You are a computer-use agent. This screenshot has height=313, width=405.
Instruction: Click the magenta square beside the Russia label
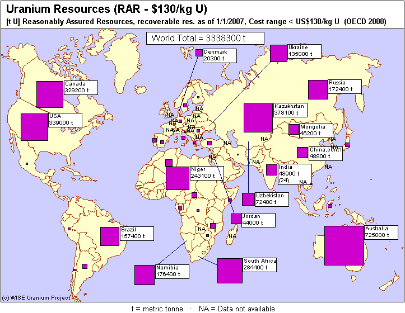coord(318,90)
